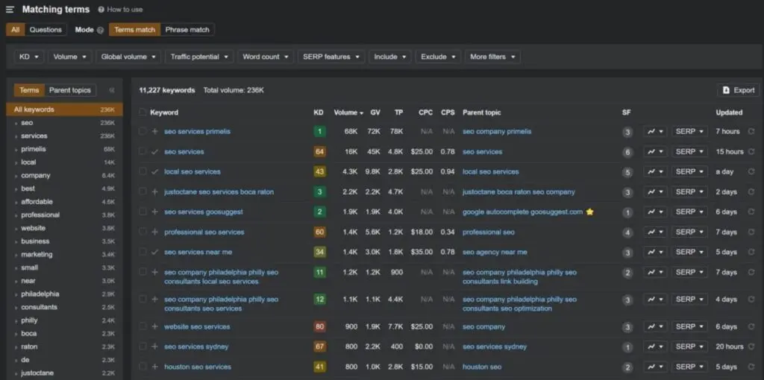Switch to Parent topics sidebar tab
764x380 pixels.
tap(70, 90)
